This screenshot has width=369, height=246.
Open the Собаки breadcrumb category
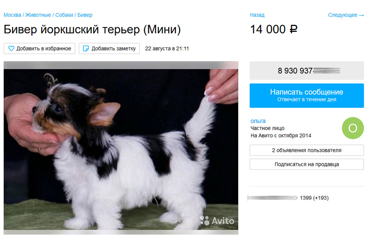pyautogui.click(x=64, y=15)
